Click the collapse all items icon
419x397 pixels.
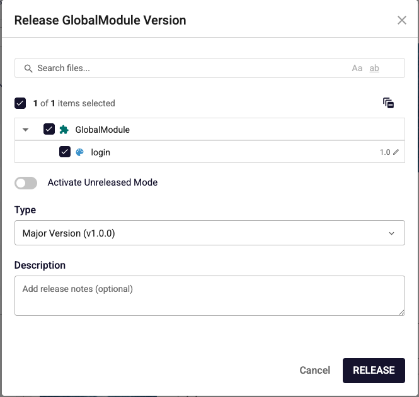click(x=388, y=103)
